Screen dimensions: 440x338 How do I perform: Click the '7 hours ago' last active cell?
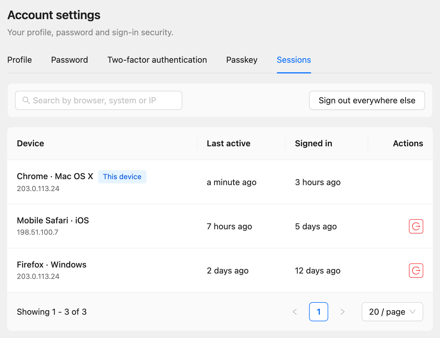[230, 226]
